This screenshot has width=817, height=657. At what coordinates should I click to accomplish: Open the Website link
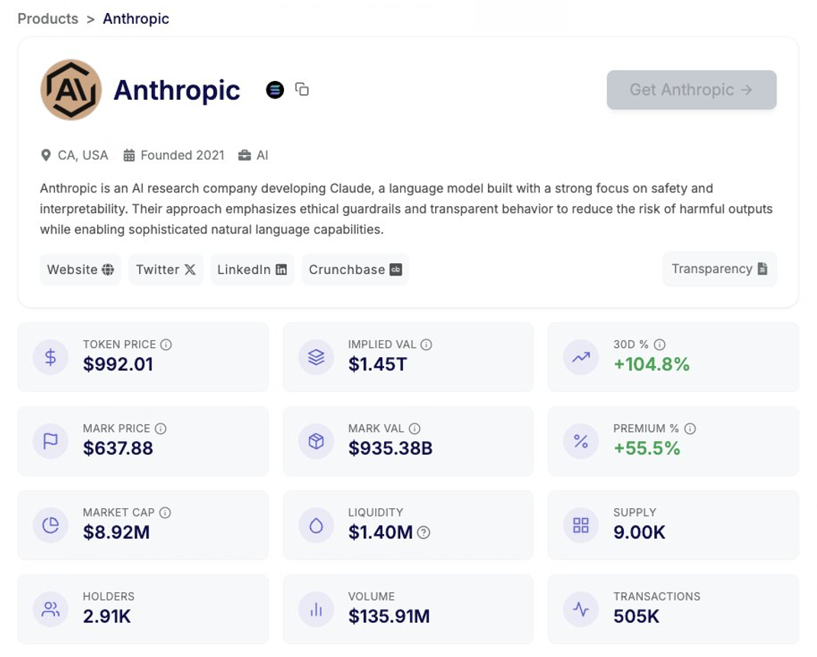point(80,269)
